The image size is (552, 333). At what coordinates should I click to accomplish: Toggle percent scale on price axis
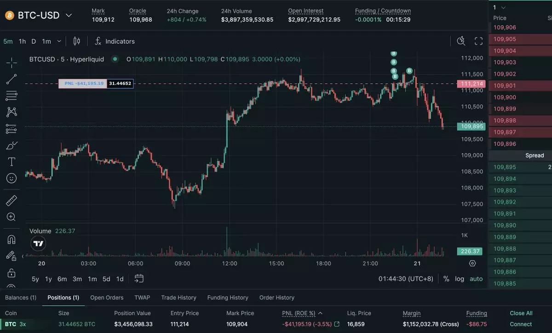point(446,279)
